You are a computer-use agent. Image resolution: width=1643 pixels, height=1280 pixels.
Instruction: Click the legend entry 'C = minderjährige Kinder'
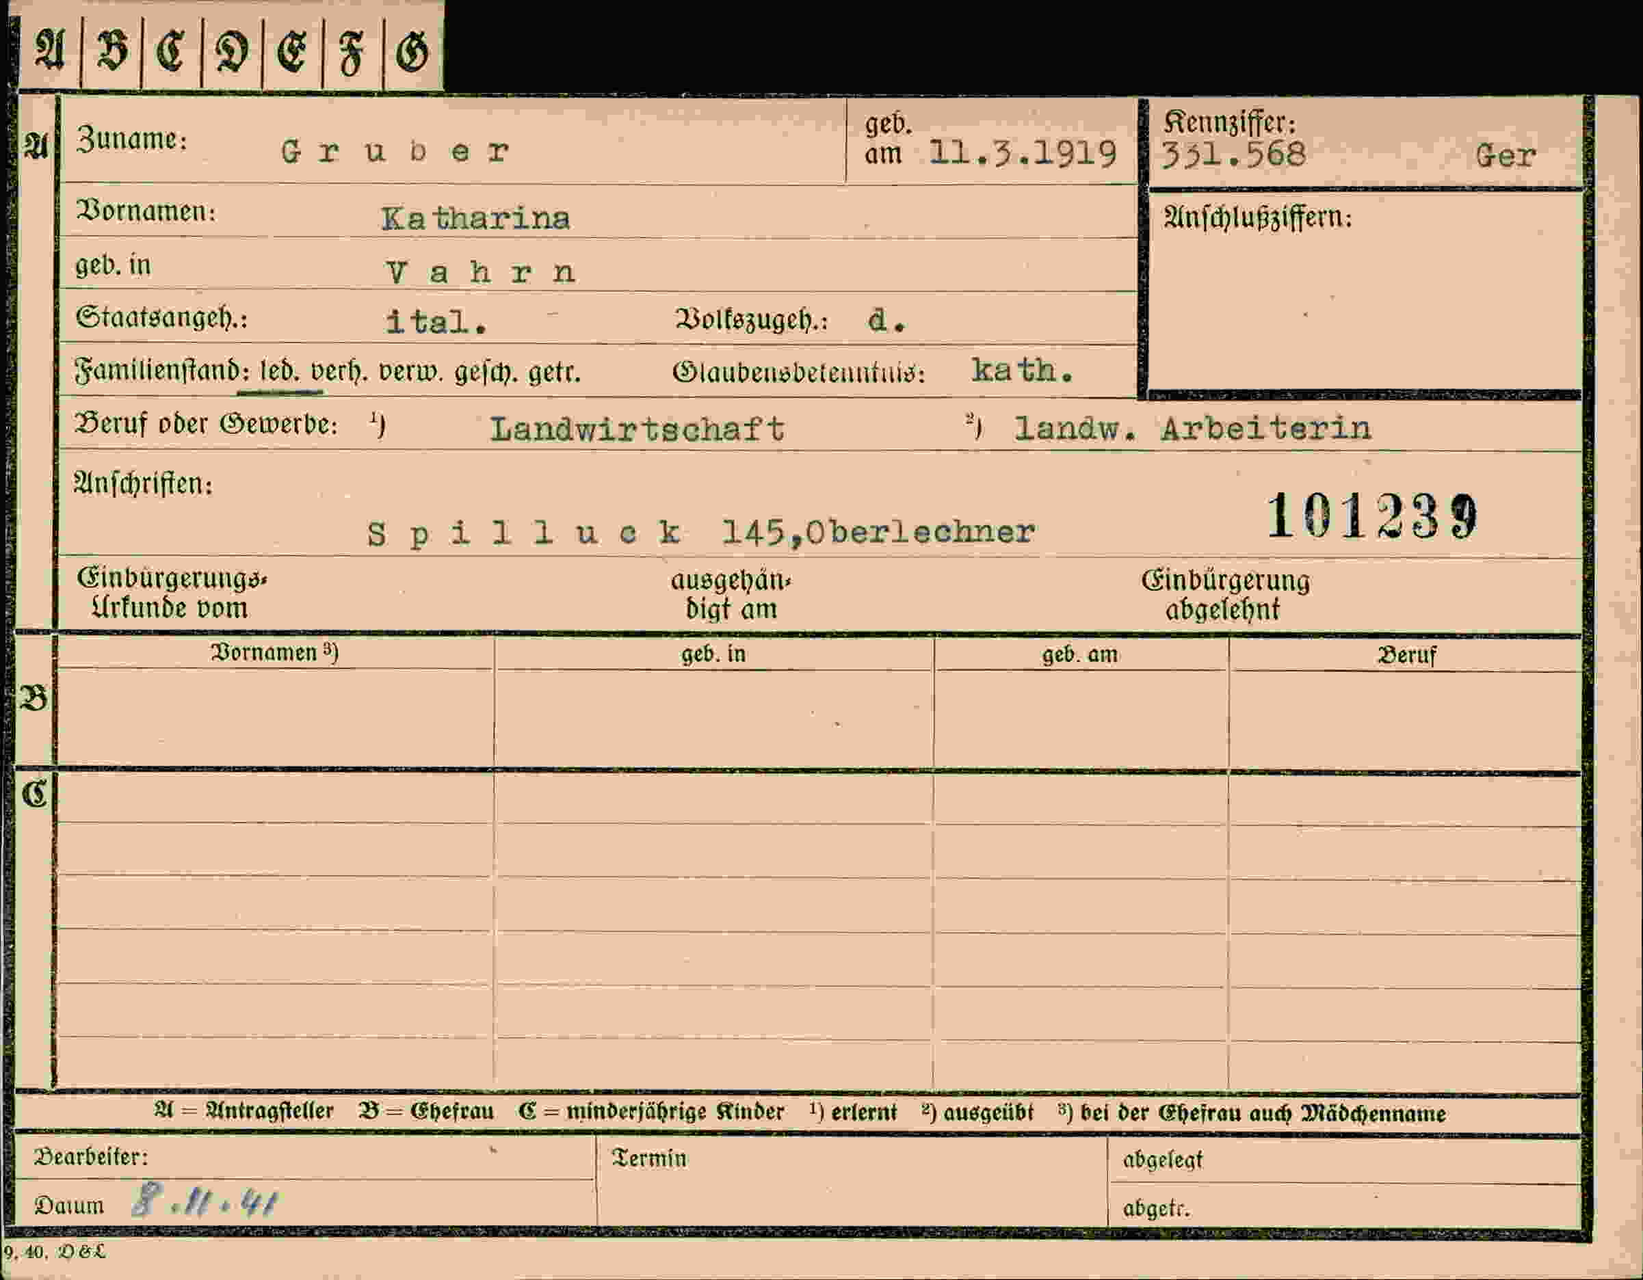point(651,1112)
